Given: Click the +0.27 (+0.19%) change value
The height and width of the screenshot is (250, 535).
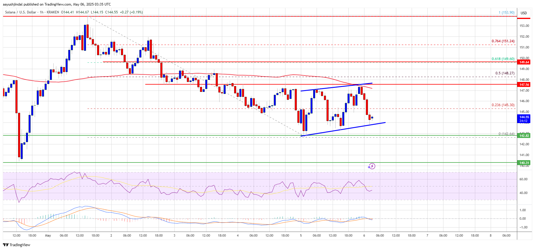Looking at the screenshot, I should (x=131, y=12).
